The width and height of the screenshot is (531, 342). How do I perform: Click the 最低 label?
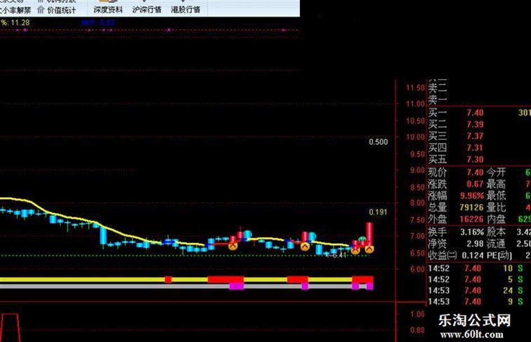point(496,196)
